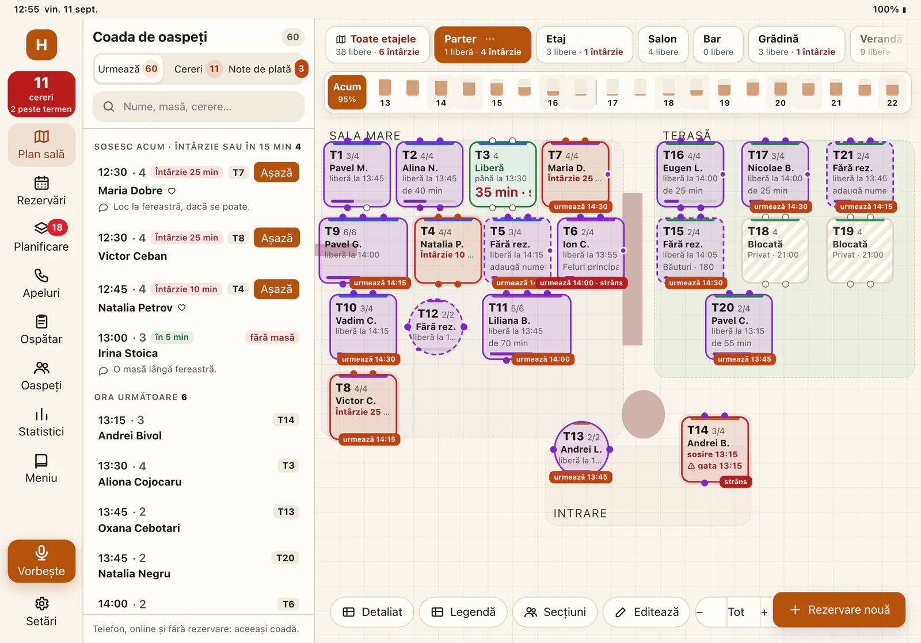Tap the orange H logo
The width and height of the screenshot is (921, 643).
pyautogui.click(x=41, y=45)
